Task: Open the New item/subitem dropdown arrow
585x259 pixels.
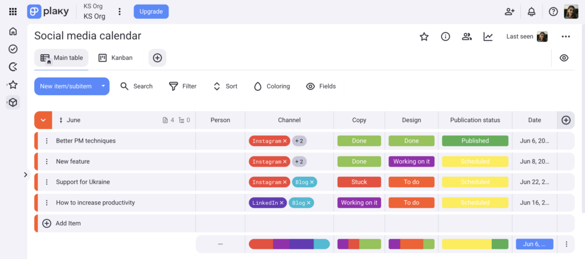Action: pos(103,86)
